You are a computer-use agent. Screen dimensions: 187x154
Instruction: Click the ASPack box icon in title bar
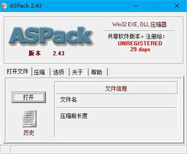click(x=4, y=6)
